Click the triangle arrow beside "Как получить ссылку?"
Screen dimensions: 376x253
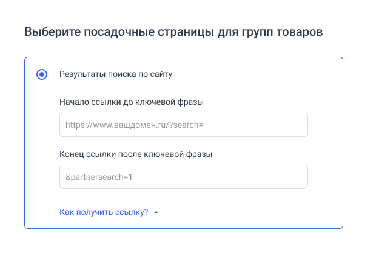click(156, 212)
